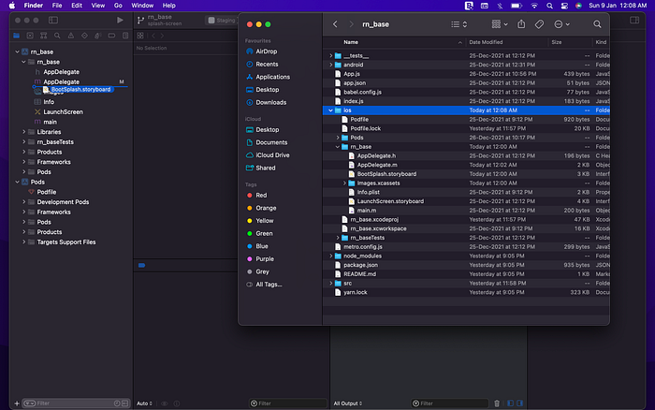Open the Apple menu

12,6
